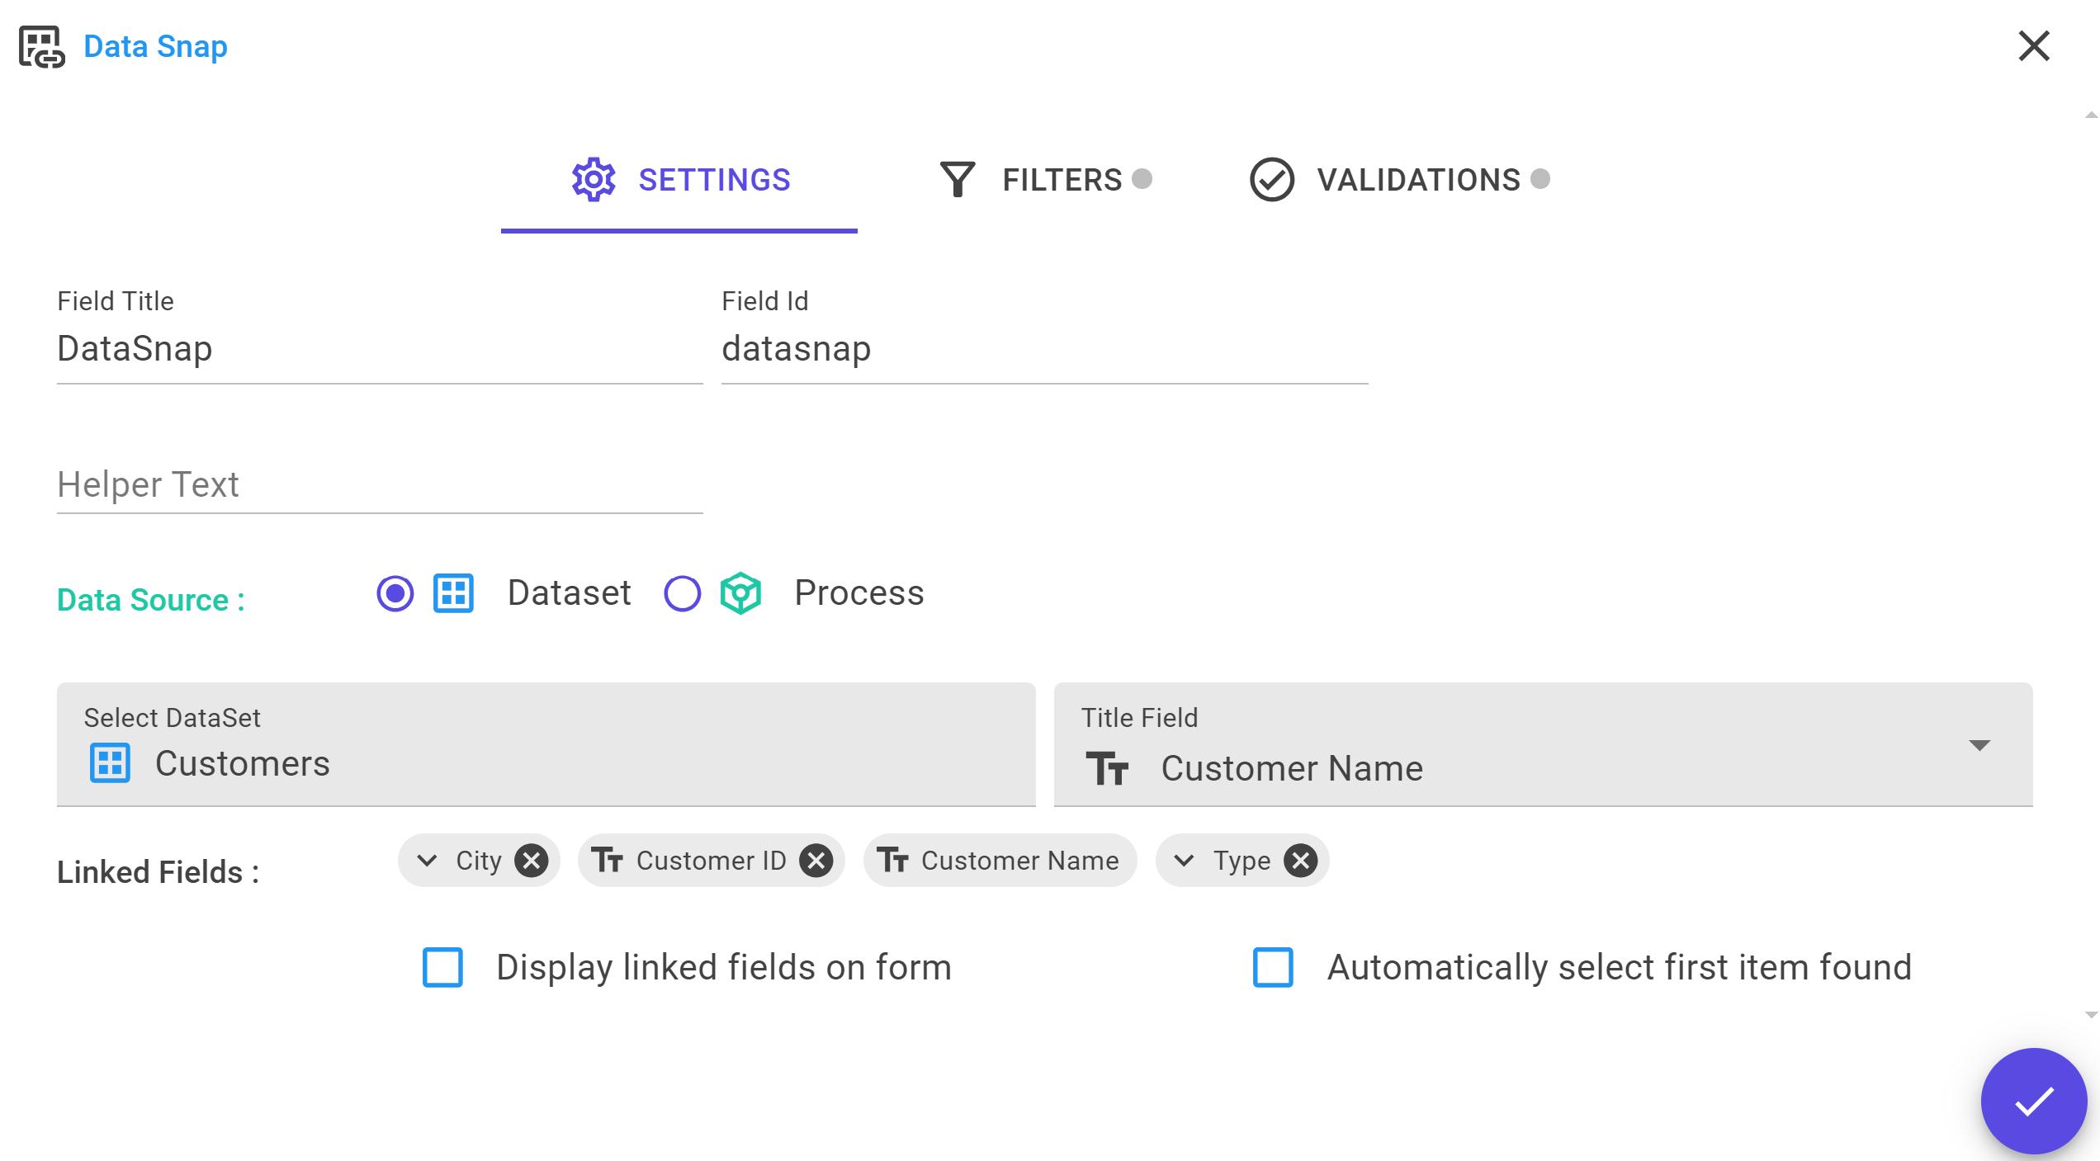Select the Customer Name linked chip
Image resolution: width=2100 pixels, height=1161 pixels.
tap(1000, 861)
